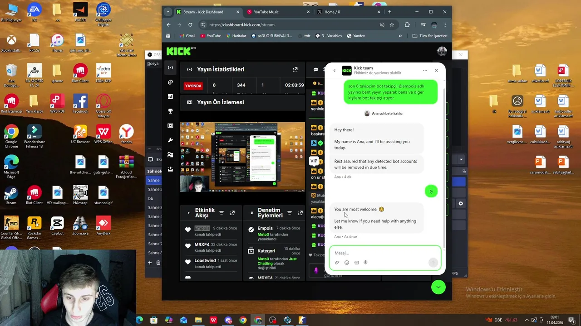Insert a GIF in support chat
This screenshot has height=326, width=581.
pyautogui.click(x=356, y=263)
